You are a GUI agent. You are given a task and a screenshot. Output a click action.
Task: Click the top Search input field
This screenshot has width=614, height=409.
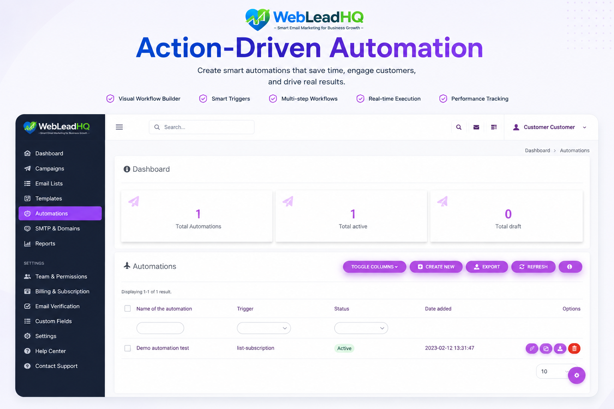[201, 127]
